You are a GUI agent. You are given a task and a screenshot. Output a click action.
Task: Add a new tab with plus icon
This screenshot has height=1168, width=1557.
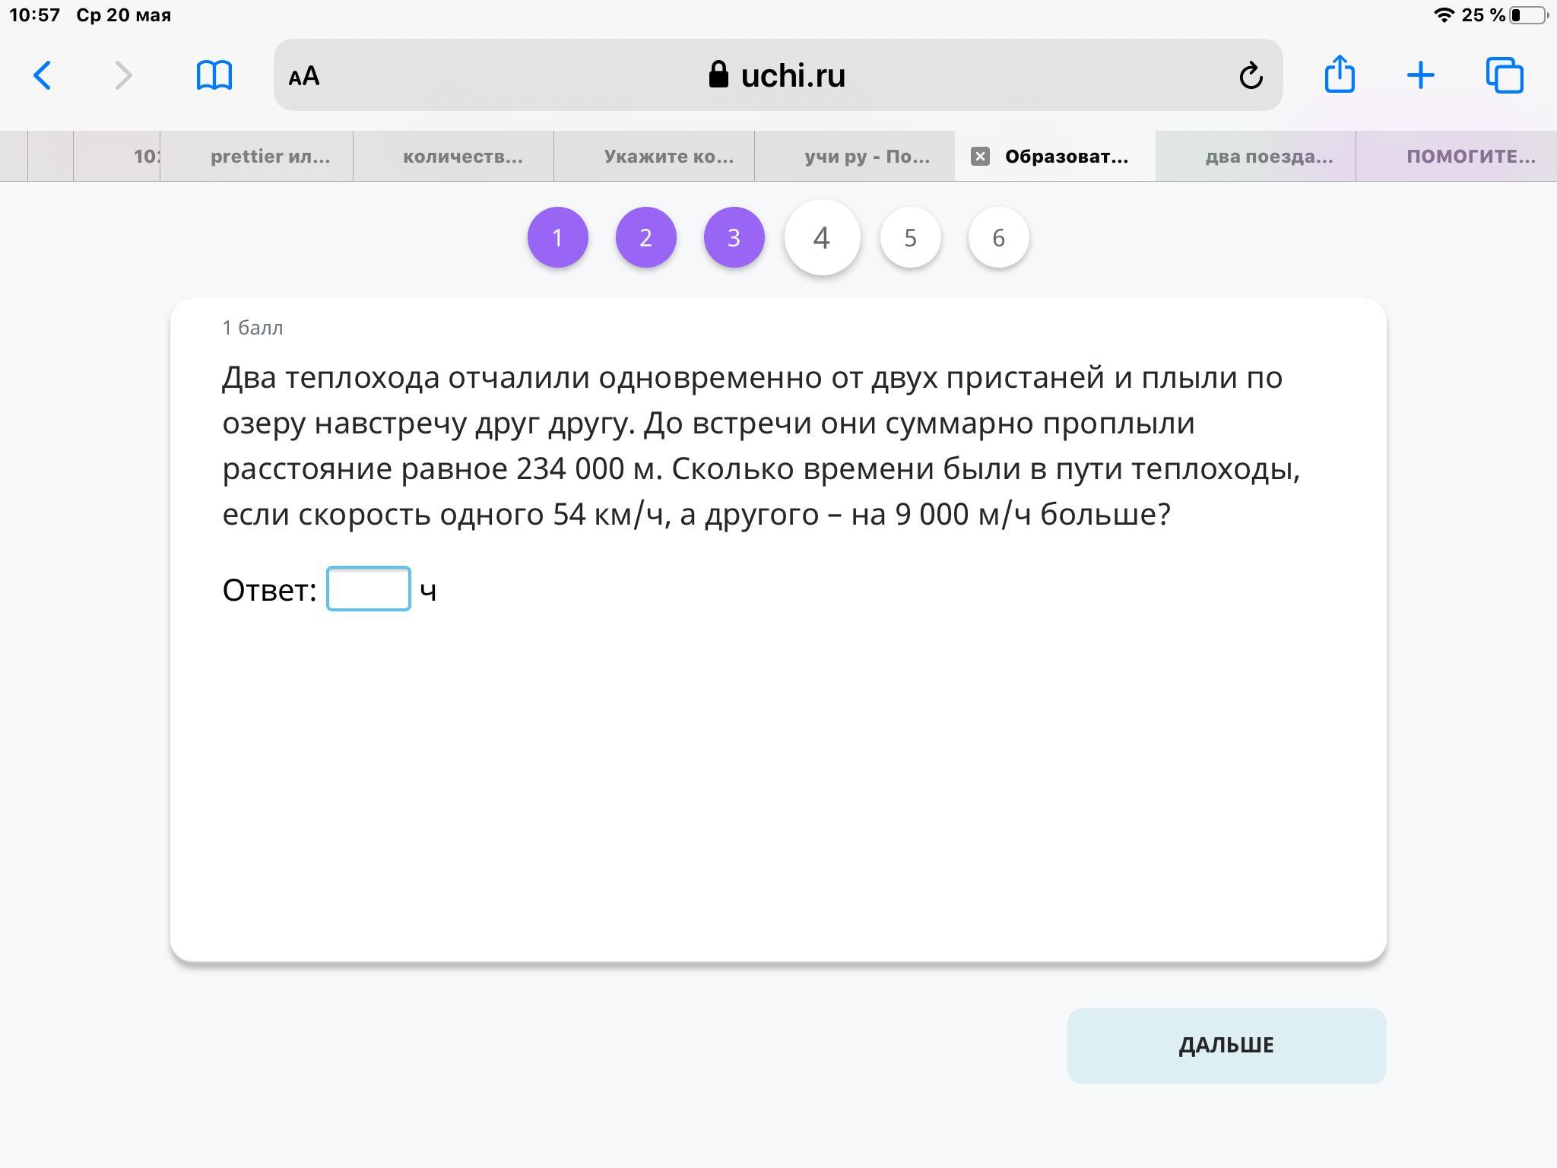[1420, 75]
